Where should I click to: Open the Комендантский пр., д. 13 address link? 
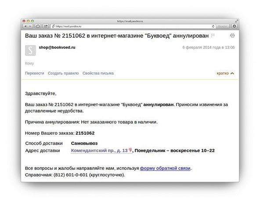[99, 150]
